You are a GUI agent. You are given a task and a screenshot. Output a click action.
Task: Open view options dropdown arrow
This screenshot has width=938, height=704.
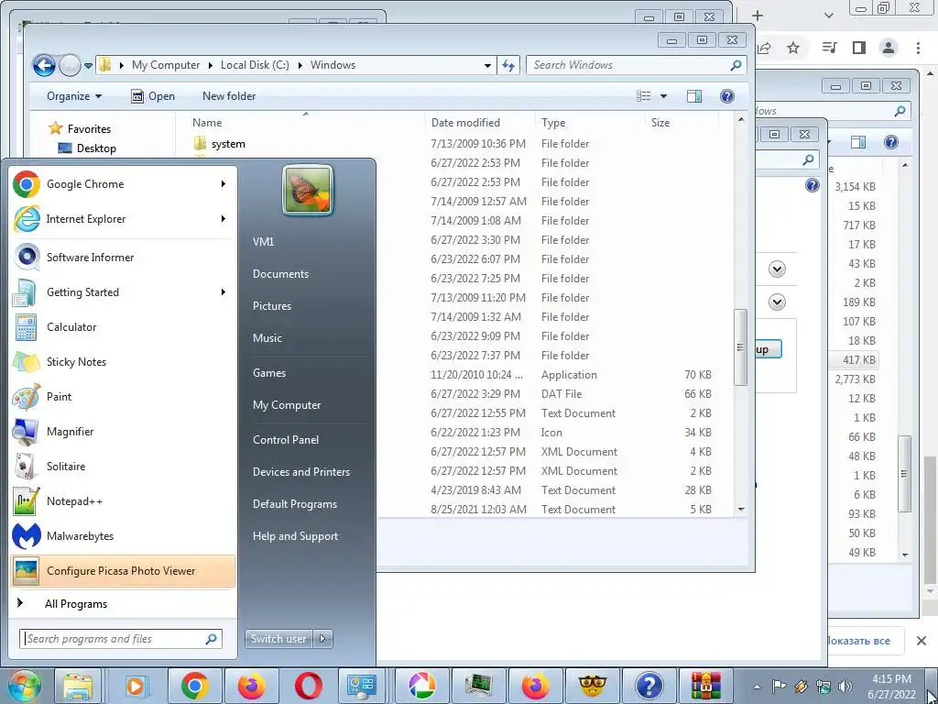click(663, 95)
